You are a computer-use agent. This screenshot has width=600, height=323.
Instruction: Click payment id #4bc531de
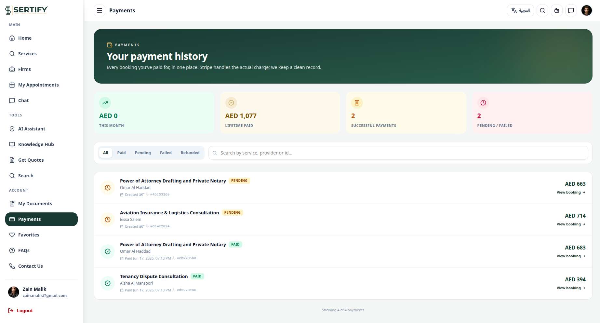pyautogui.click(x=160, y=195)
